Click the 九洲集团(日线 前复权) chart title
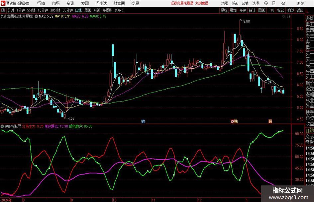This screenshot has height=202, width=314. tap(17, 16)
